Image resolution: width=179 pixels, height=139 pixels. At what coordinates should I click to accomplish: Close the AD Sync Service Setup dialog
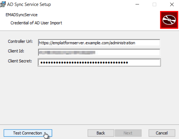click(172, 4)
